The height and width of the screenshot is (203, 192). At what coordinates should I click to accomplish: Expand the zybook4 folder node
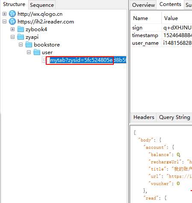(x=12, y=29)
